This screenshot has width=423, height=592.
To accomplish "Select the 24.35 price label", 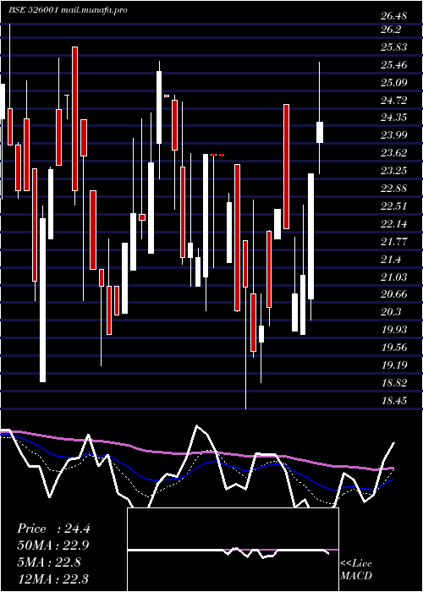I will click(x=394, y=118).
